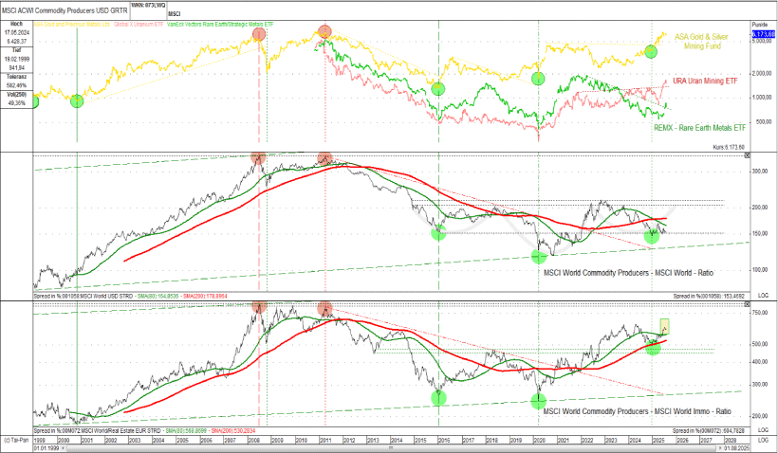The image size is (778, 453).
Task: Click the yellow highlighted box in bottom chart
Action: (x=663, y=325)
